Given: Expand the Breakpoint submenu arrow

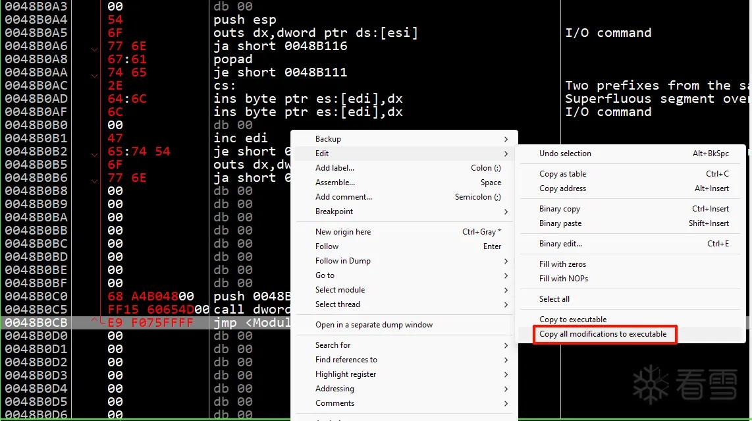Looking at the screenshot, I should click(x=506, y=211).
